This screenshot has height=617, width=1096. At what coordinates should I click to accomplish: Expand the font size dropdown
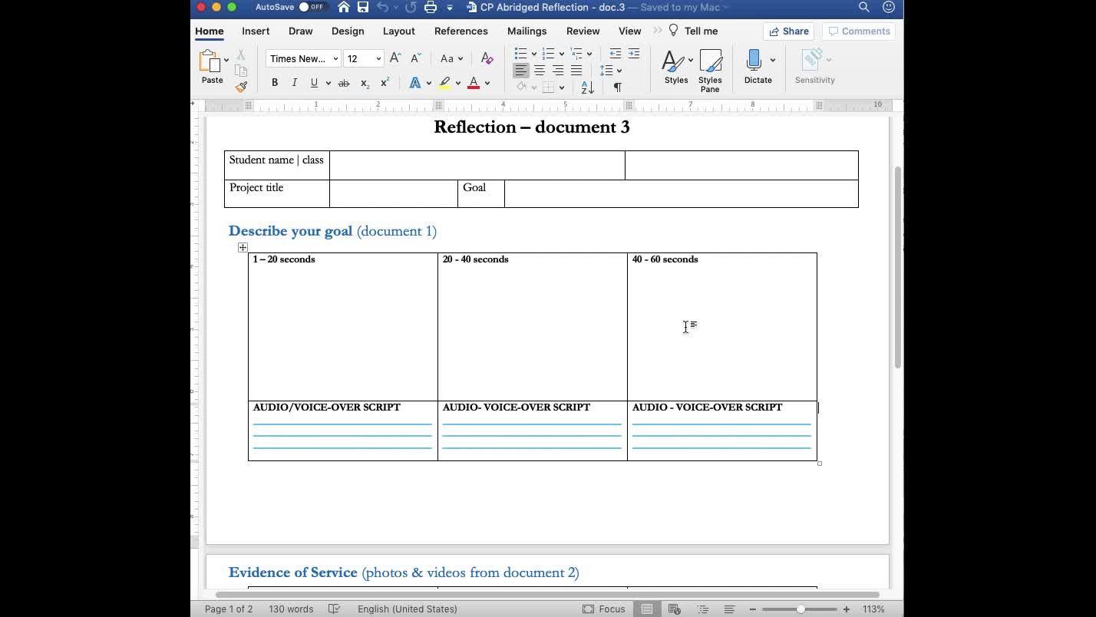point(378,59)
